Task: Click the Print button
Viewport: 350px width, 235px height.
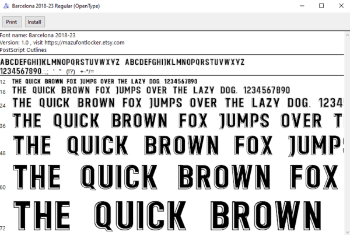Action: tap(12, 22)
